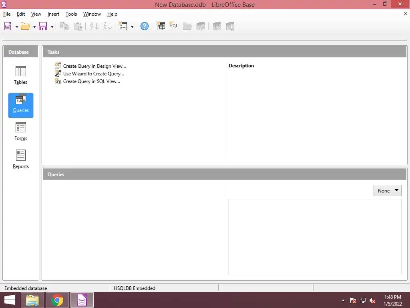Click the Paste clipboard icon

pyautogui.click(x=78, y=26)
